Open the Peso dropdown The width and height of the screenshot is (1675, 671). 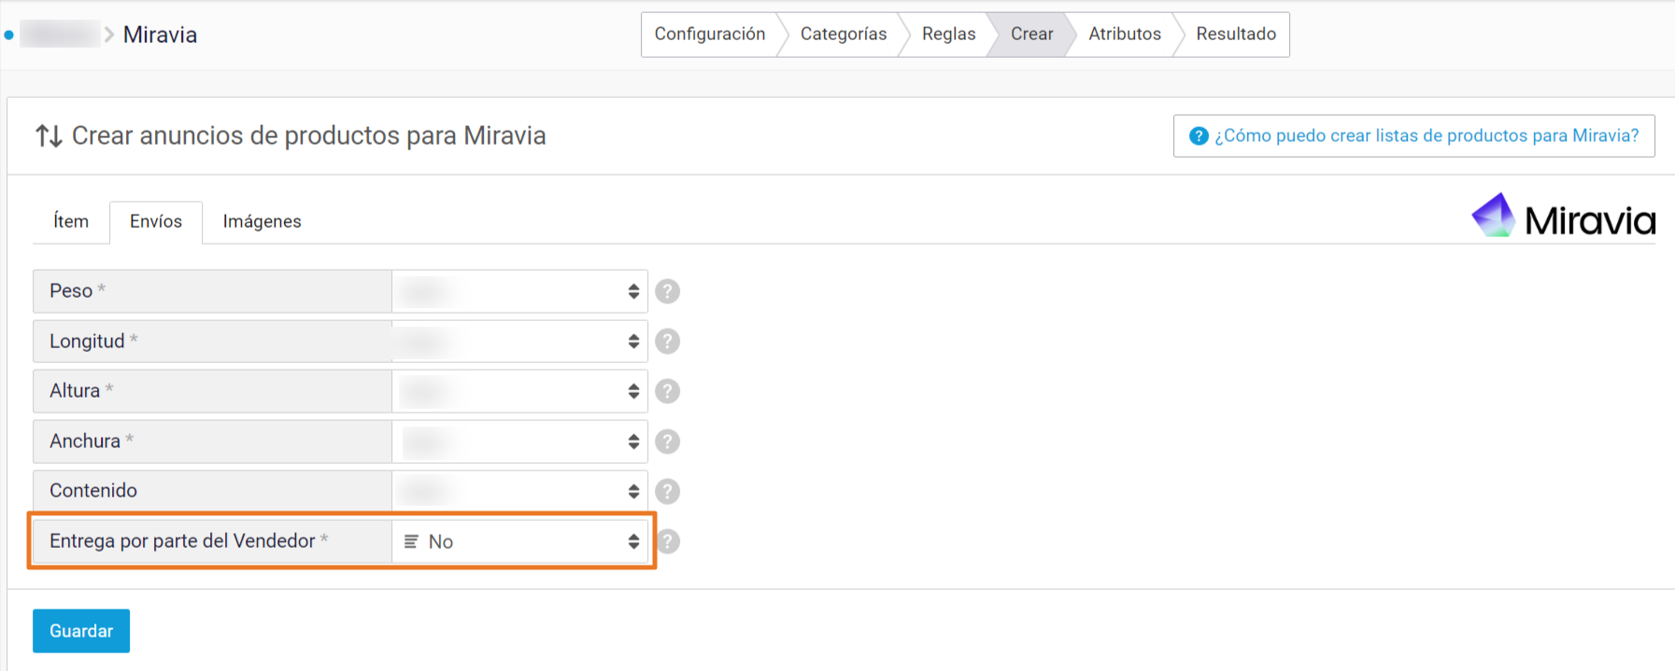[519, 291]
